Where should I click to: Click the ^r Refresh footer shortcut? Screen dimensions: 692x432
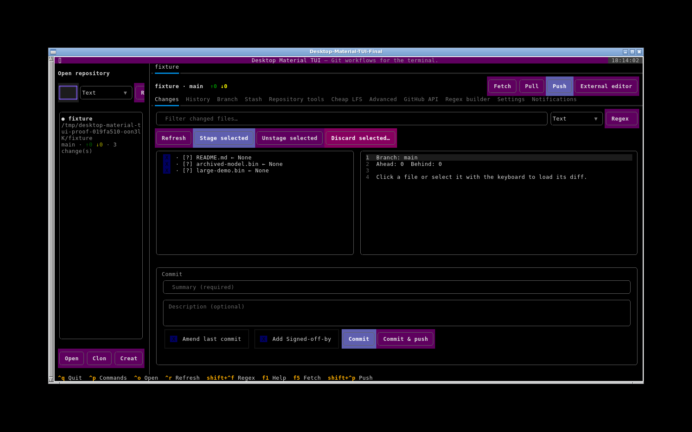[183, 378]
